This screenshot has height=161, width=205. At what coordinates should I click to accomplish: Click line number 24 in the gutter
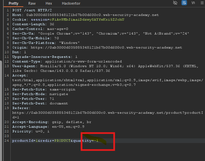7,141
